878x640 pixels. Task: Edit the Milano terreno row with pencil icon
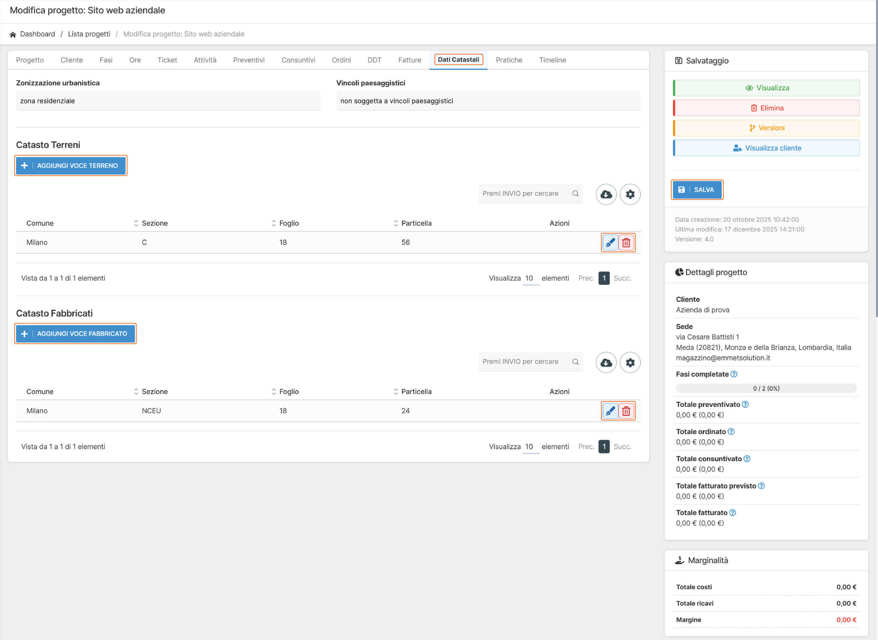(x=610, y=243)
